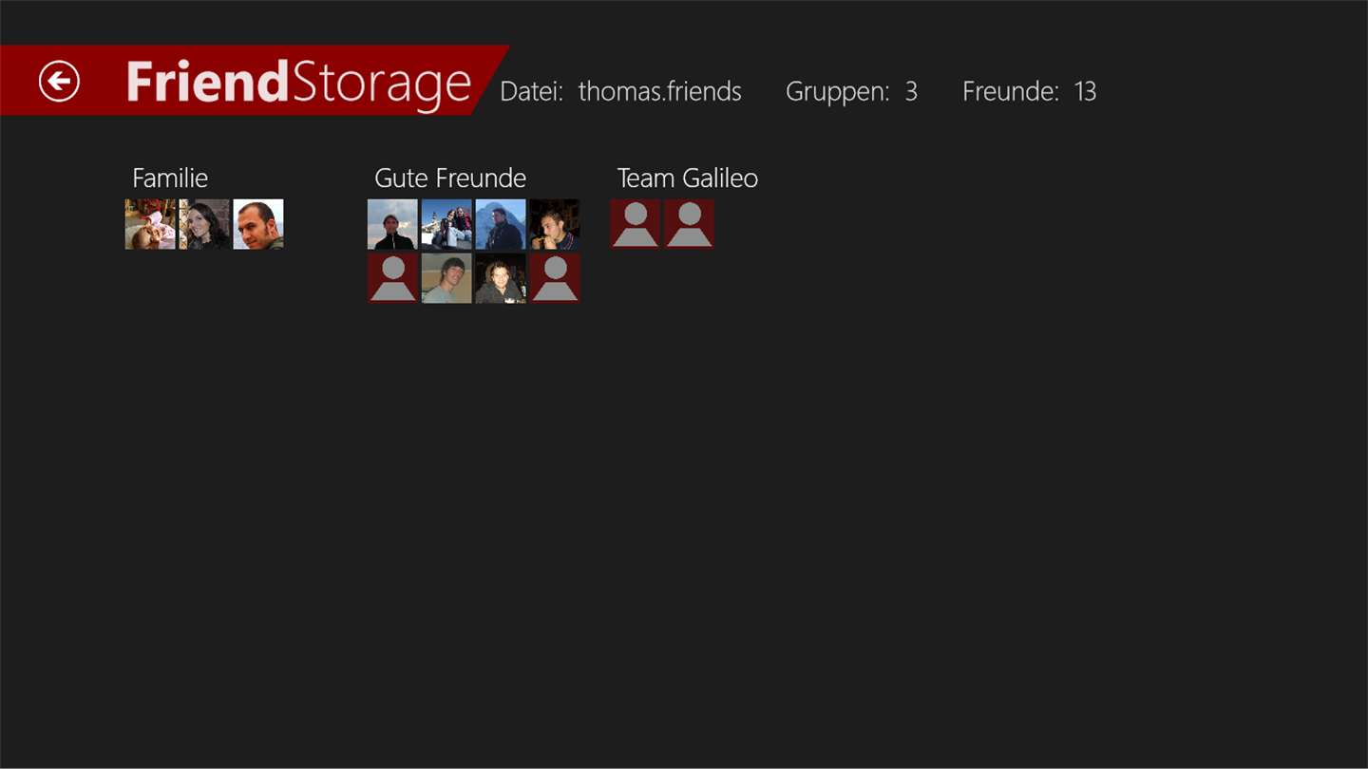Click first placeholder avatar in Gute Freunde
Viewport: 1368px width, 769px height.
[x=392, y=278]
